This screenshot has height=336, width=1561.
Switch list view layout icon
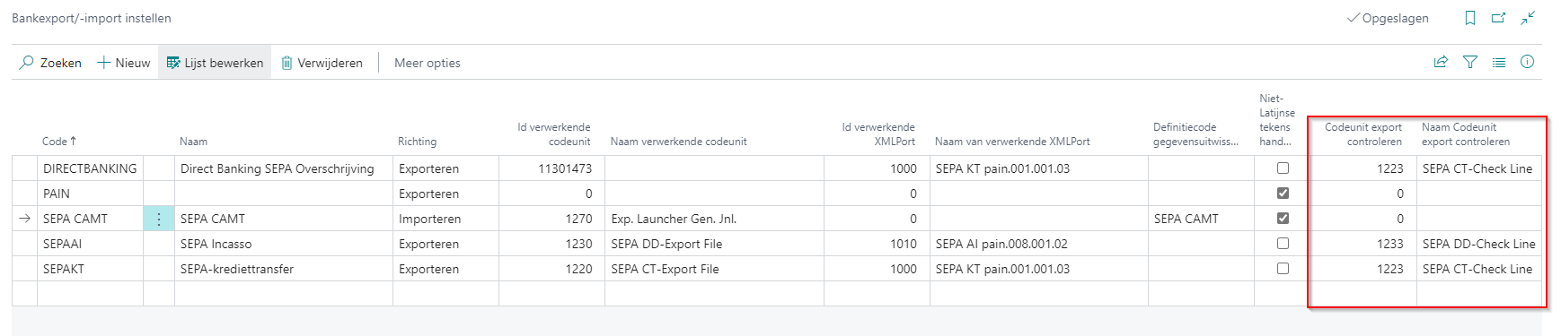(x=1499, y=62)
